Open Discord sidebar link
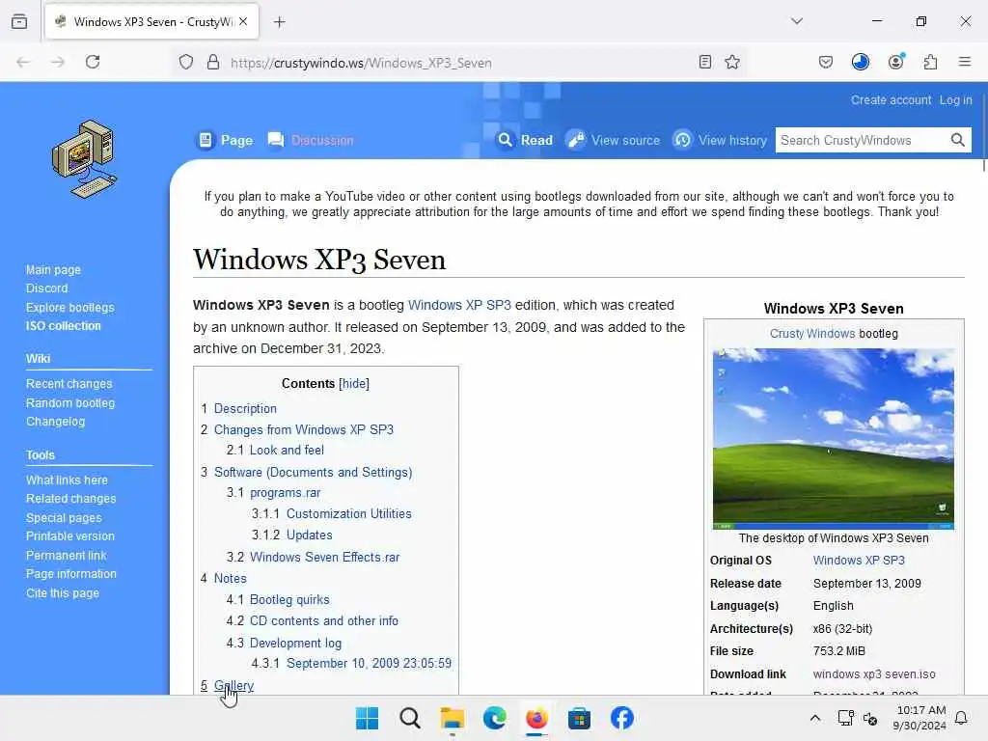The width and height of the screenshot is (988, 741). 46,288
